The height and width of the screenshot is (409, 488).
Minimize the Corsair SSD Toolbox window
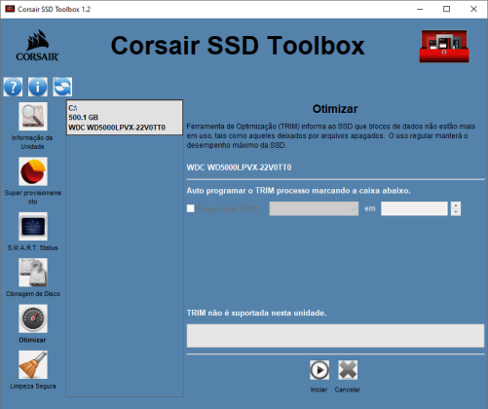point(420,9)
